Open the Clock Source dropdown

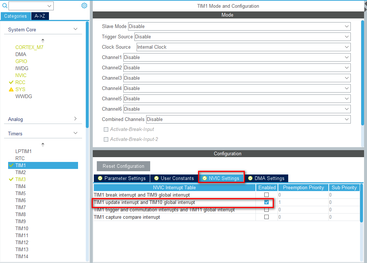pos(243,47)
